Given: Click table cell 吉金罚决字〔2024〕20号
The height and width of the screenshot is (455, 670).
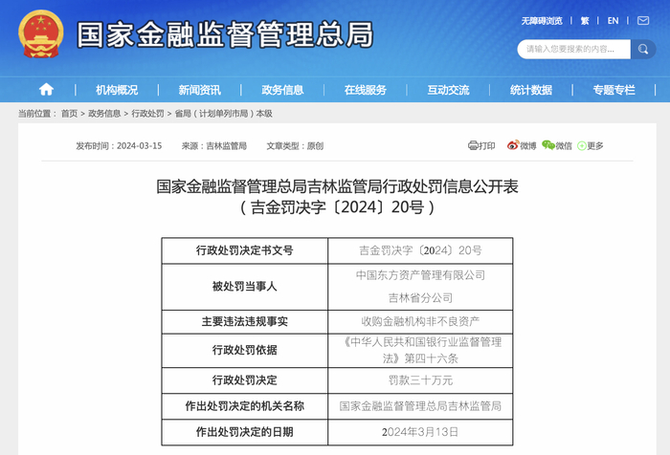Looking at the screenshot, I should [x=420, y=250].
